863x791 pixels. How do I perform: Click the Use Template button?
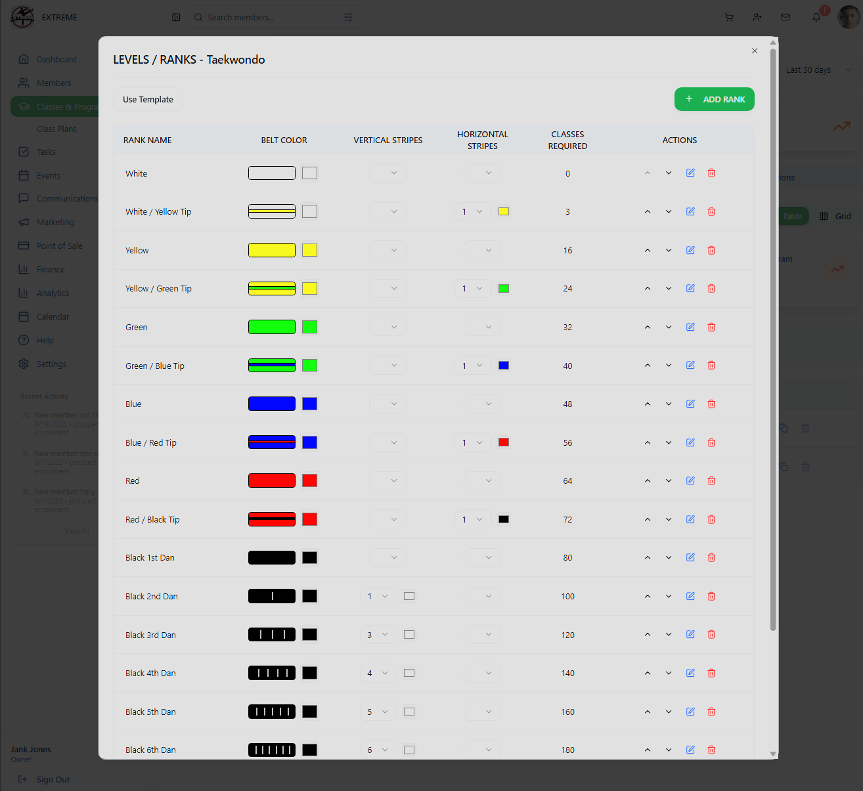point(148,99)
